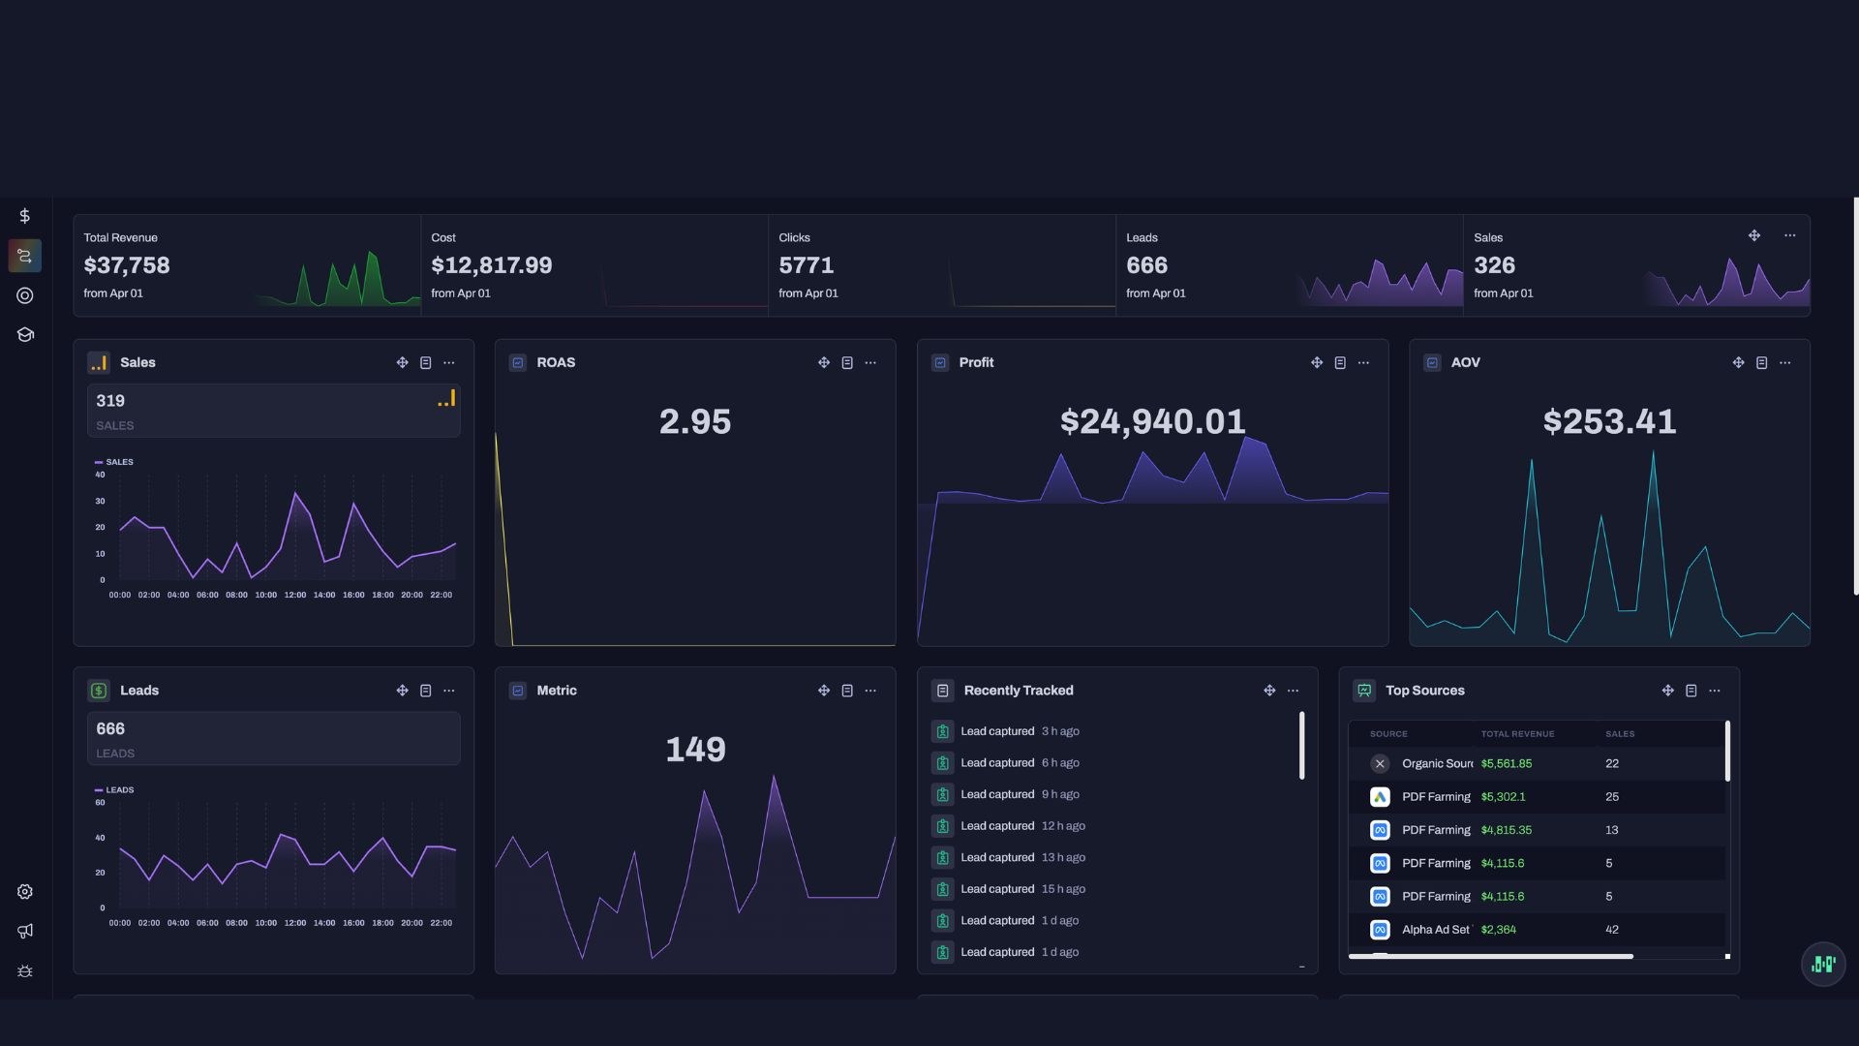
Task: Select the Alpha Ad Set source row
Action: click(1537, 930)
